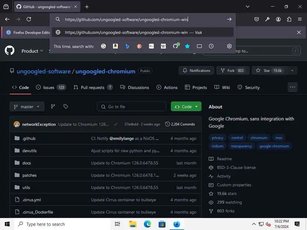Viewport: 307px width, 230px height.
Task: View branches icon next to master
Action: [x=53, y=106]
